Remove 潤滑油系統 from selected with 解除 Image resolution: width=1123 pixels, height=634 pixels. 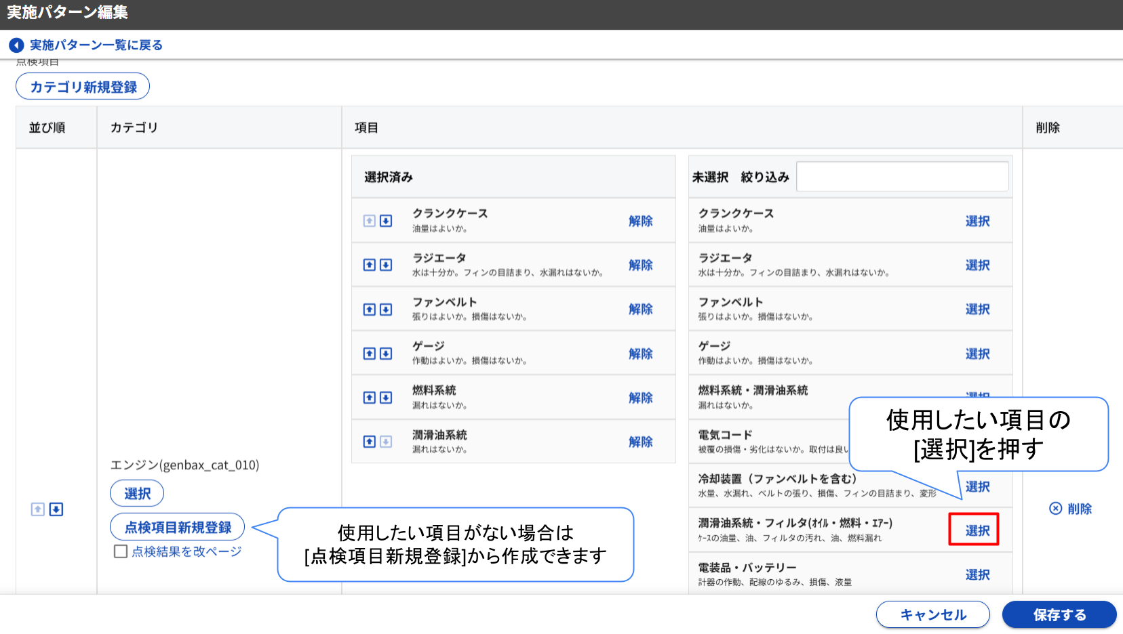coord(640,442)
